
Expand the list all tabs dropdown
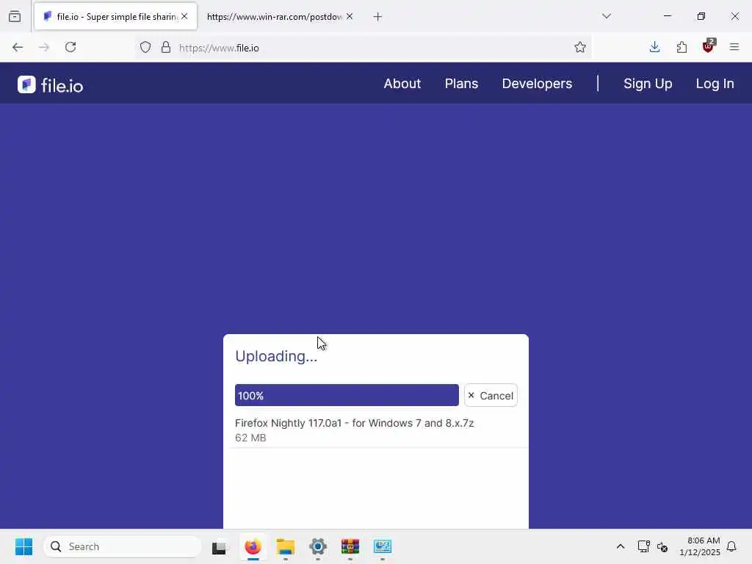coord(607,16)
